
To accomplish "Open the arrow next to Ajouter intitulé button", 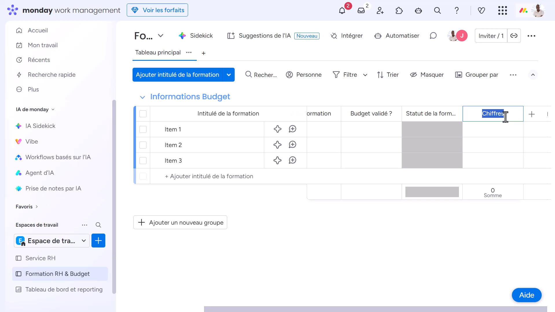I will tap(229, 75).
